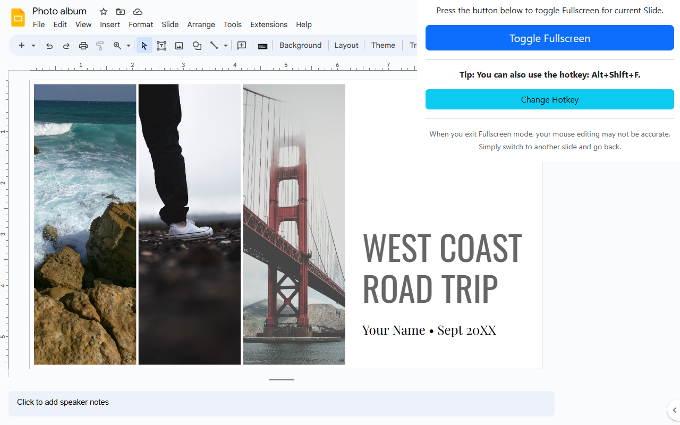Click the move to folder icon
The image size is (680, 425).
(121, 12)
